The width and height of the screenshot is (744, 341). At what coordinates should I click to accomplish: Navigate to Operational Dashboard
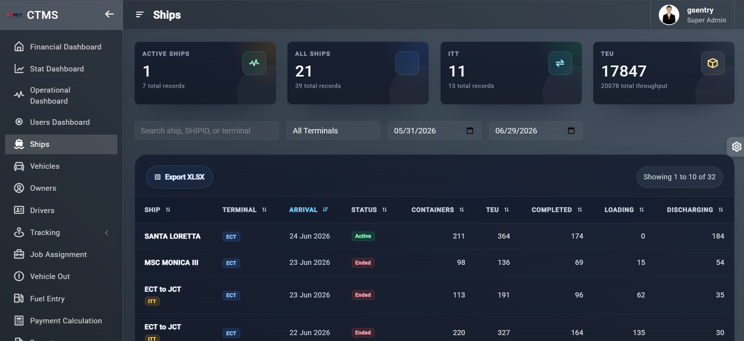coord(61,95)
